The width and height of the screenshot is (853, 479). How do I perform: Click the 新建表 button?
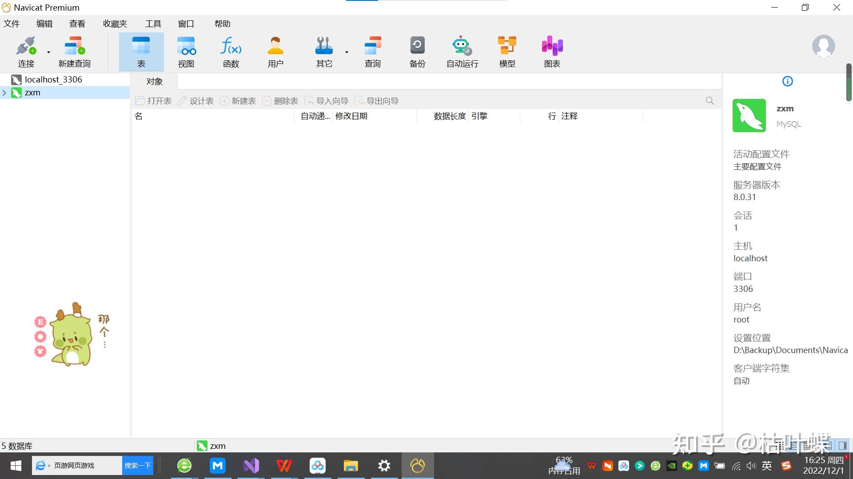[238, 101]
